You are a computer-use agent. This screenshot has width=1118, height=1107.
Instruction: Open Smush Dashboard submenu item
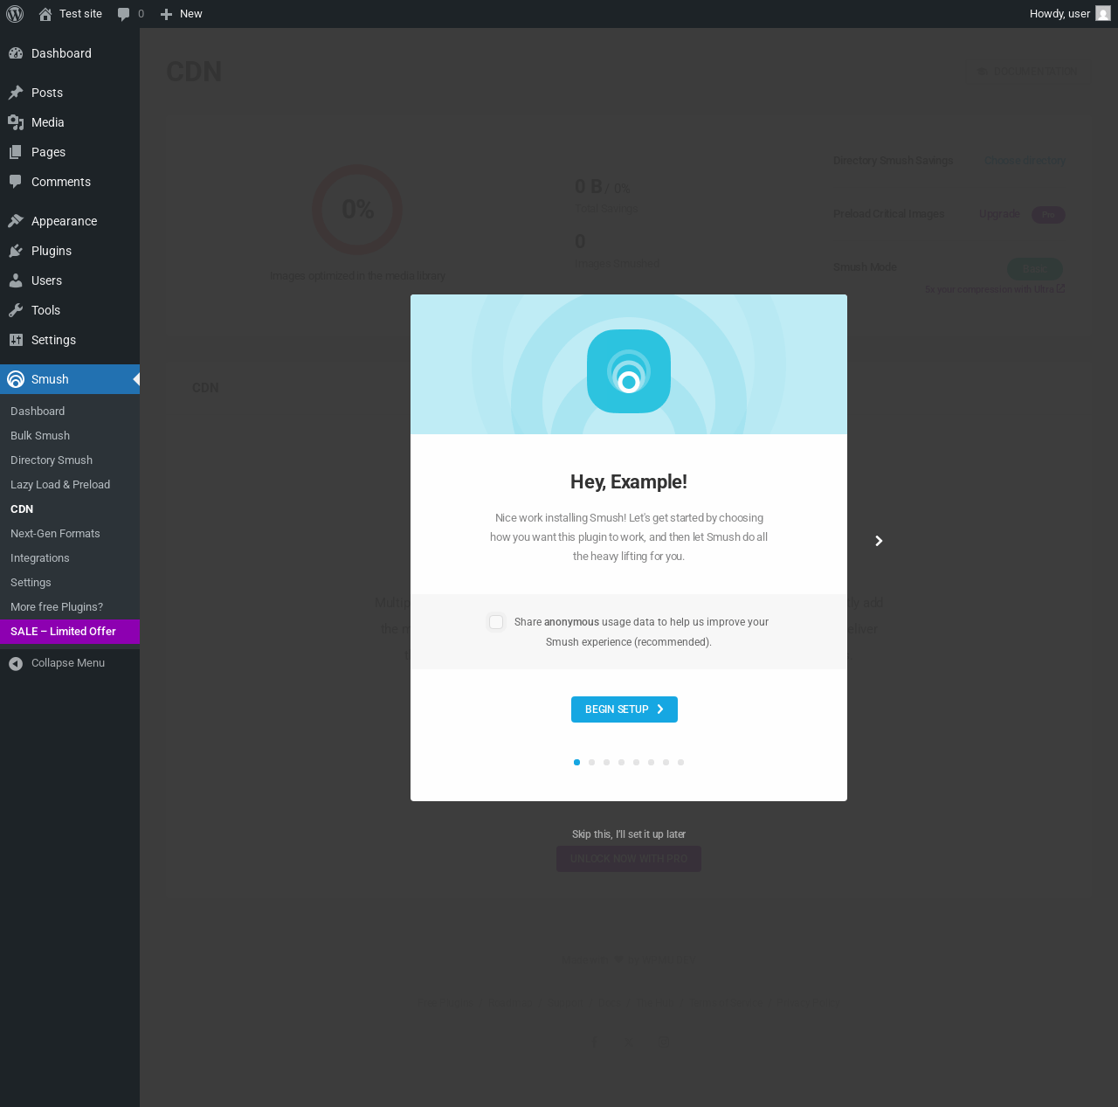point(70,412)
